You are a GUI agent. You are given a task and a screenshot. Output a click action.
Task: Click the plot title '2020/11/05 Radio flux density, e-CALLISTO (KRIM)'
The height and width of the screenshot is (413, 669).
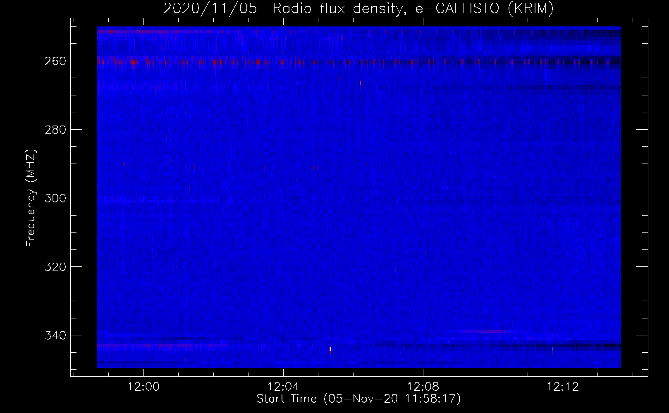(358, 9)
